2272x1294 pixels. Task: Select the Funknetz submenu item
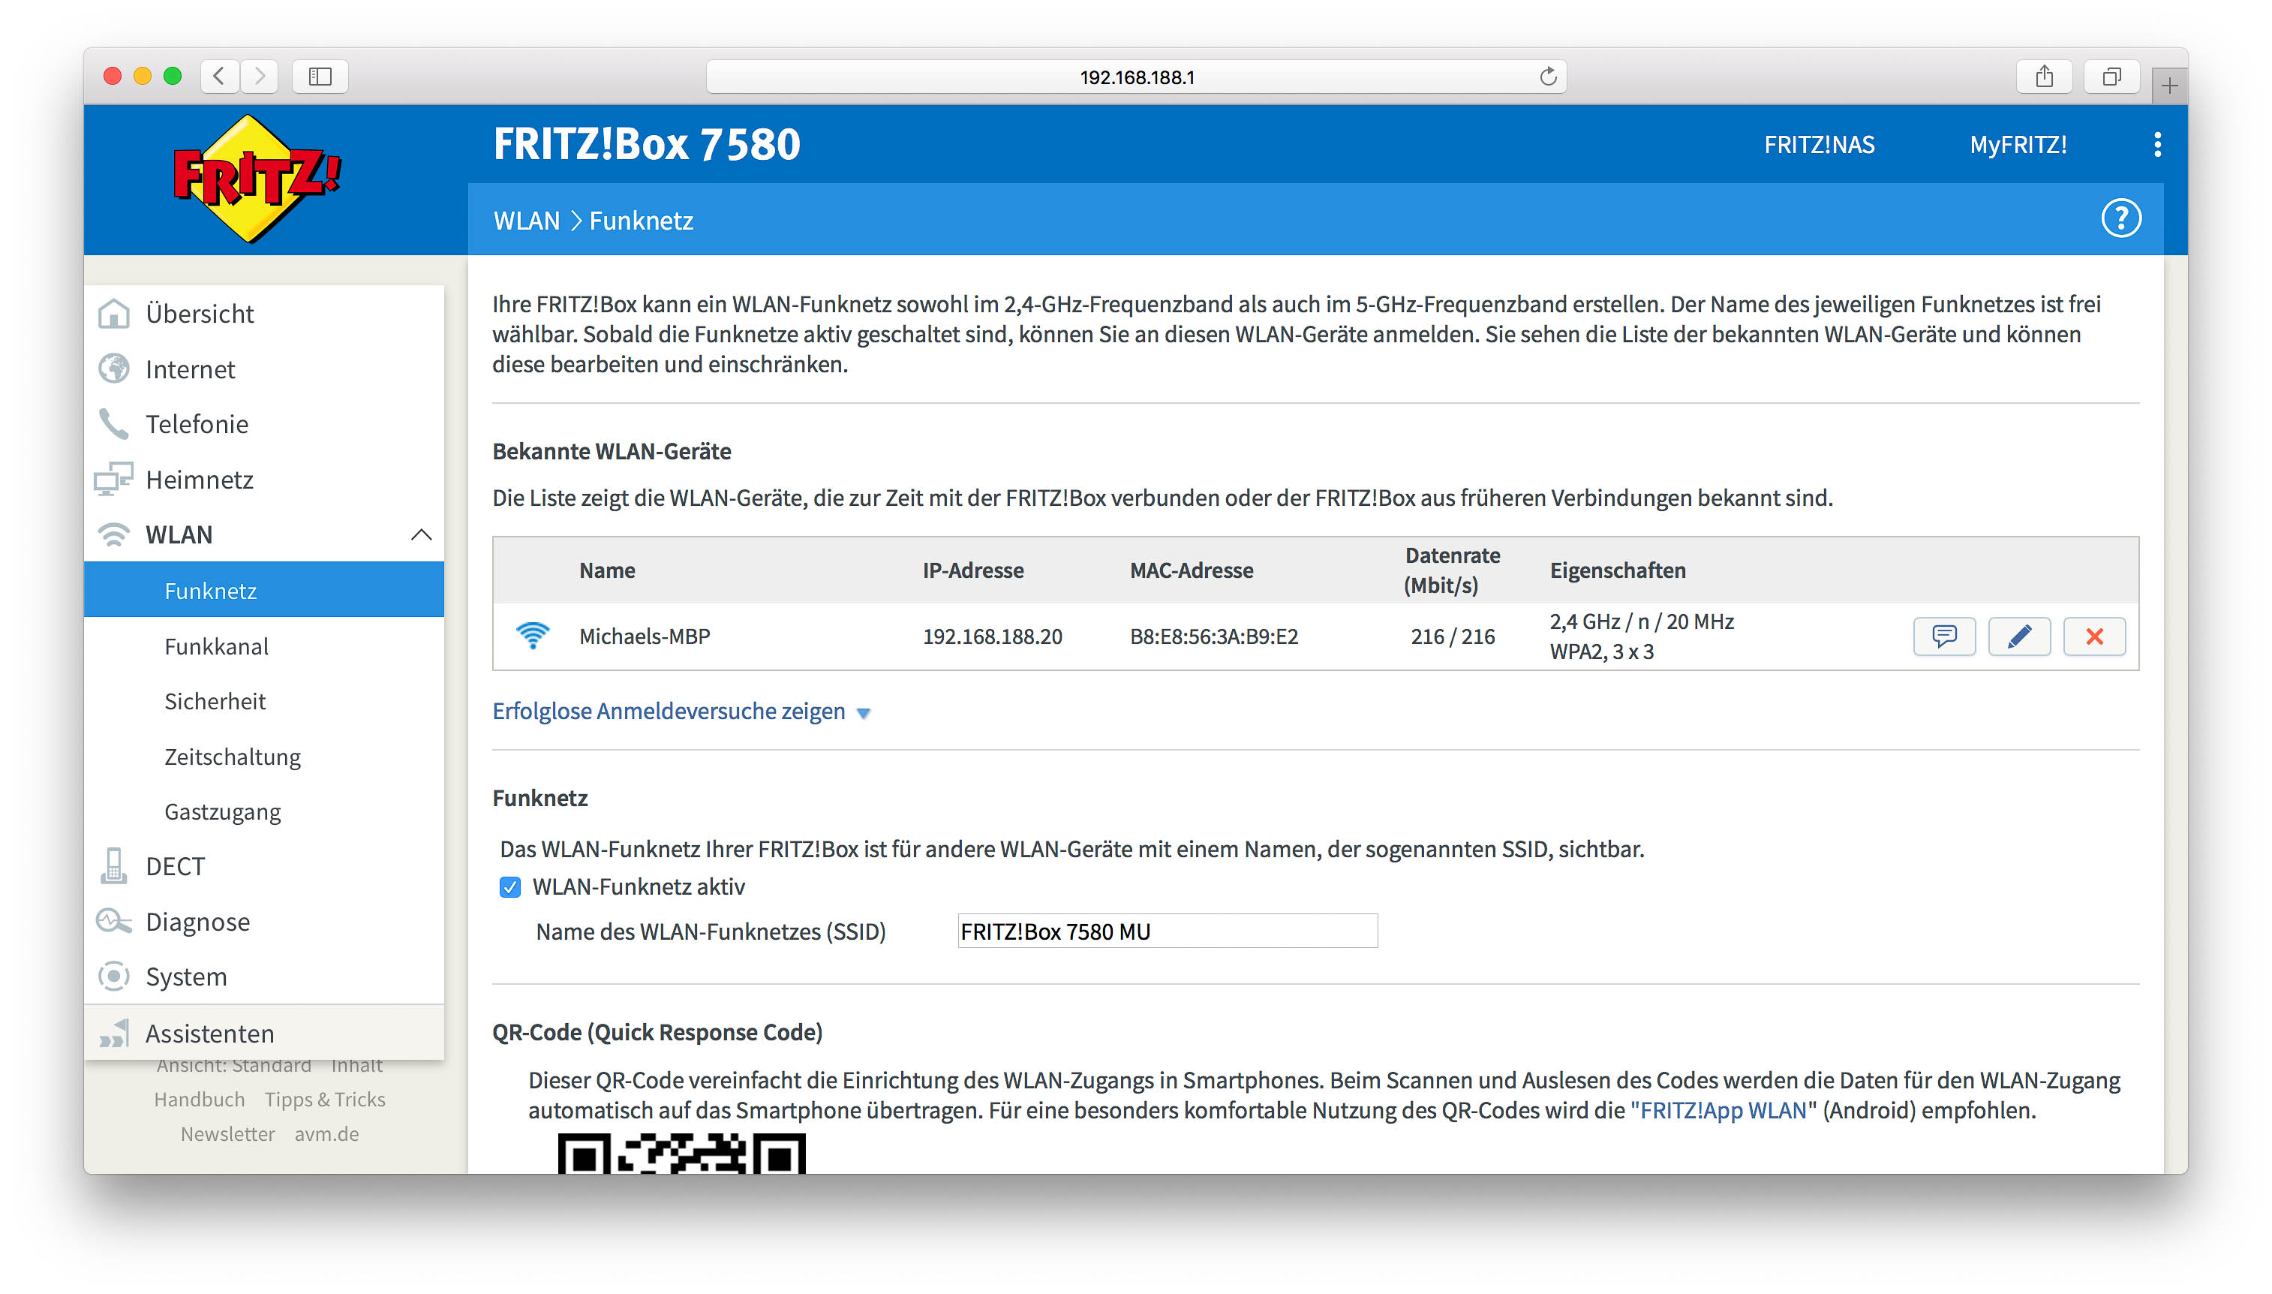264,590
